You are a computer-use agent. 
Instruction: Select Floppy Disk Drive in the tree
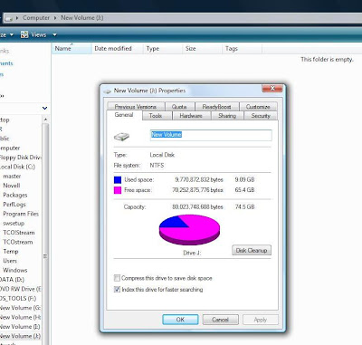tap(20, 158)
